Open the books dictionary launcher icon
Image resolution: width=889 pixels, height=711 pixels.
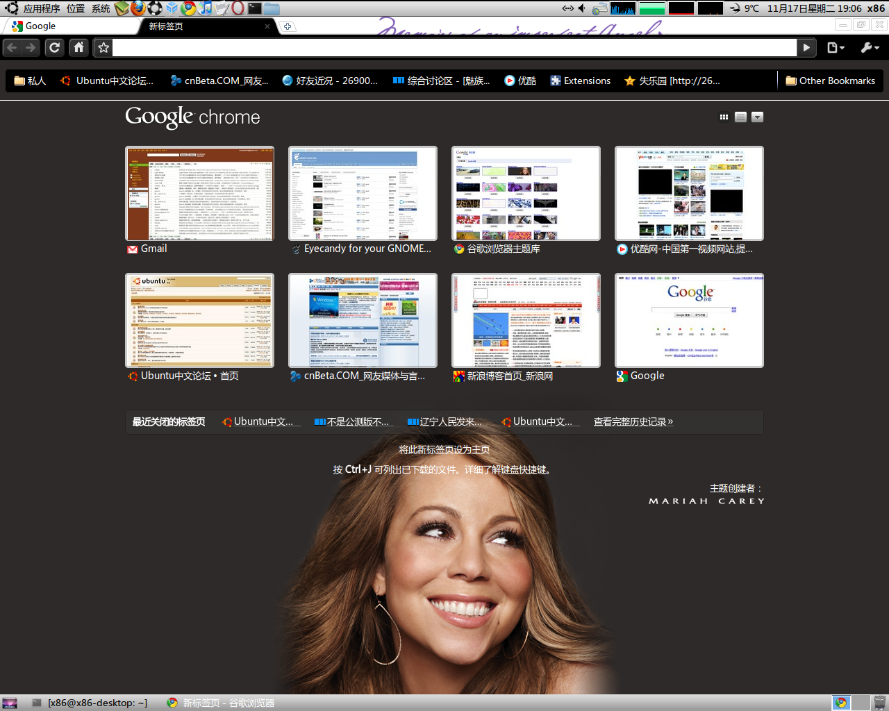pos(122,8)
